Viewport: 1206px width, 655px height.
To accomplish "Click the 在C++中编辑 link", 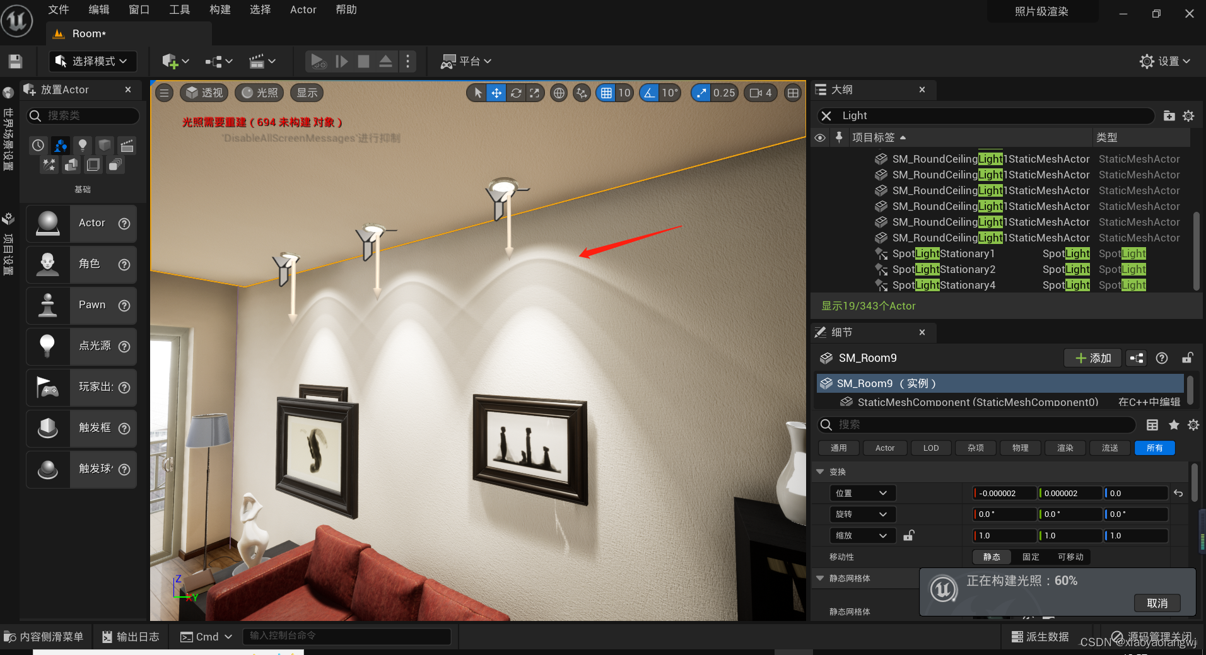I will 1149,402.
